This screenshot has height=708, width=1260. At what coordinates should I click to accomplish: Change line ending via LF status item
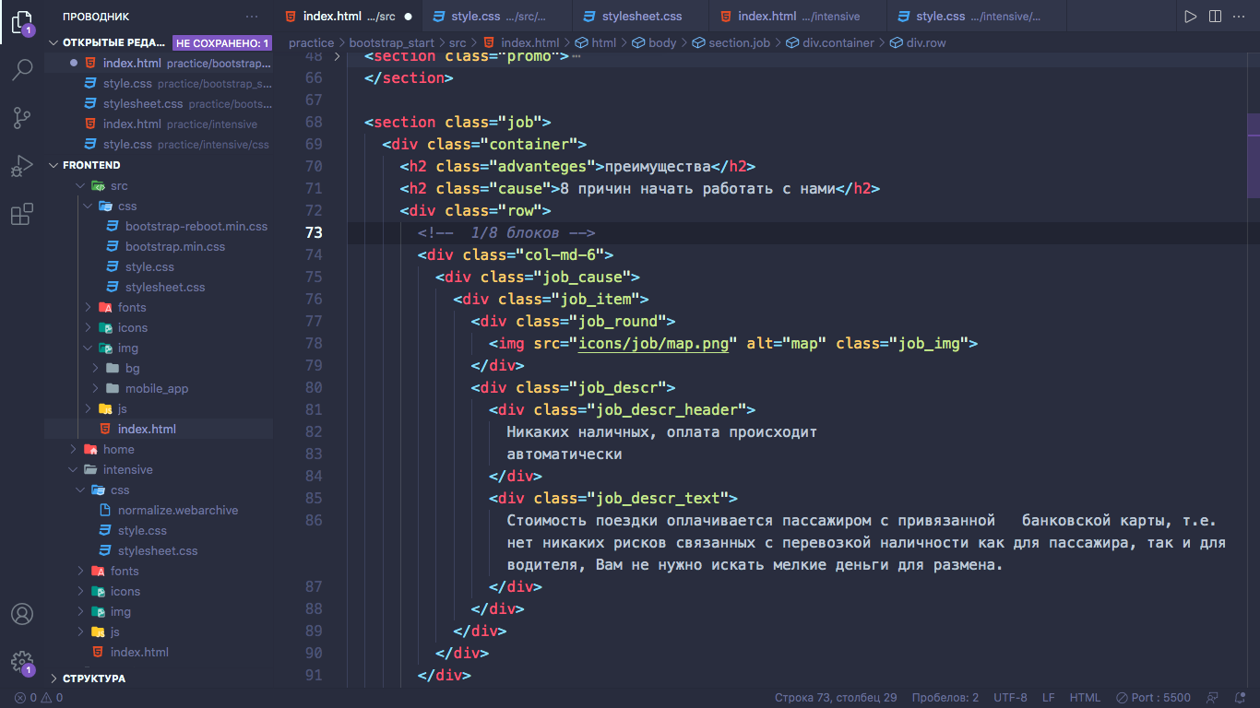pos(1049,698)
